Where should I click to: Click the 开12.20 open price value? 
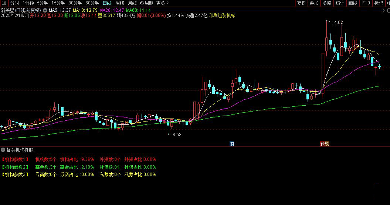point(38,15)
